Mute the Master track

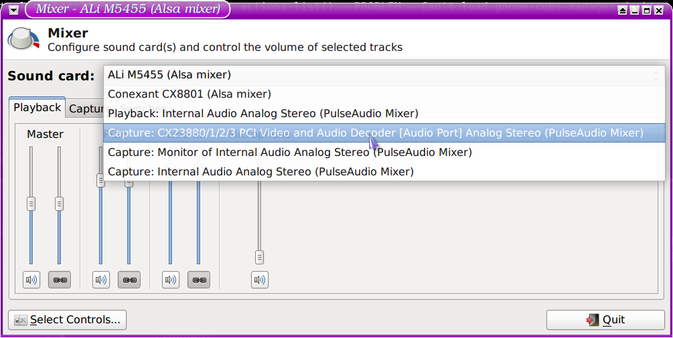tap(31, 280)
